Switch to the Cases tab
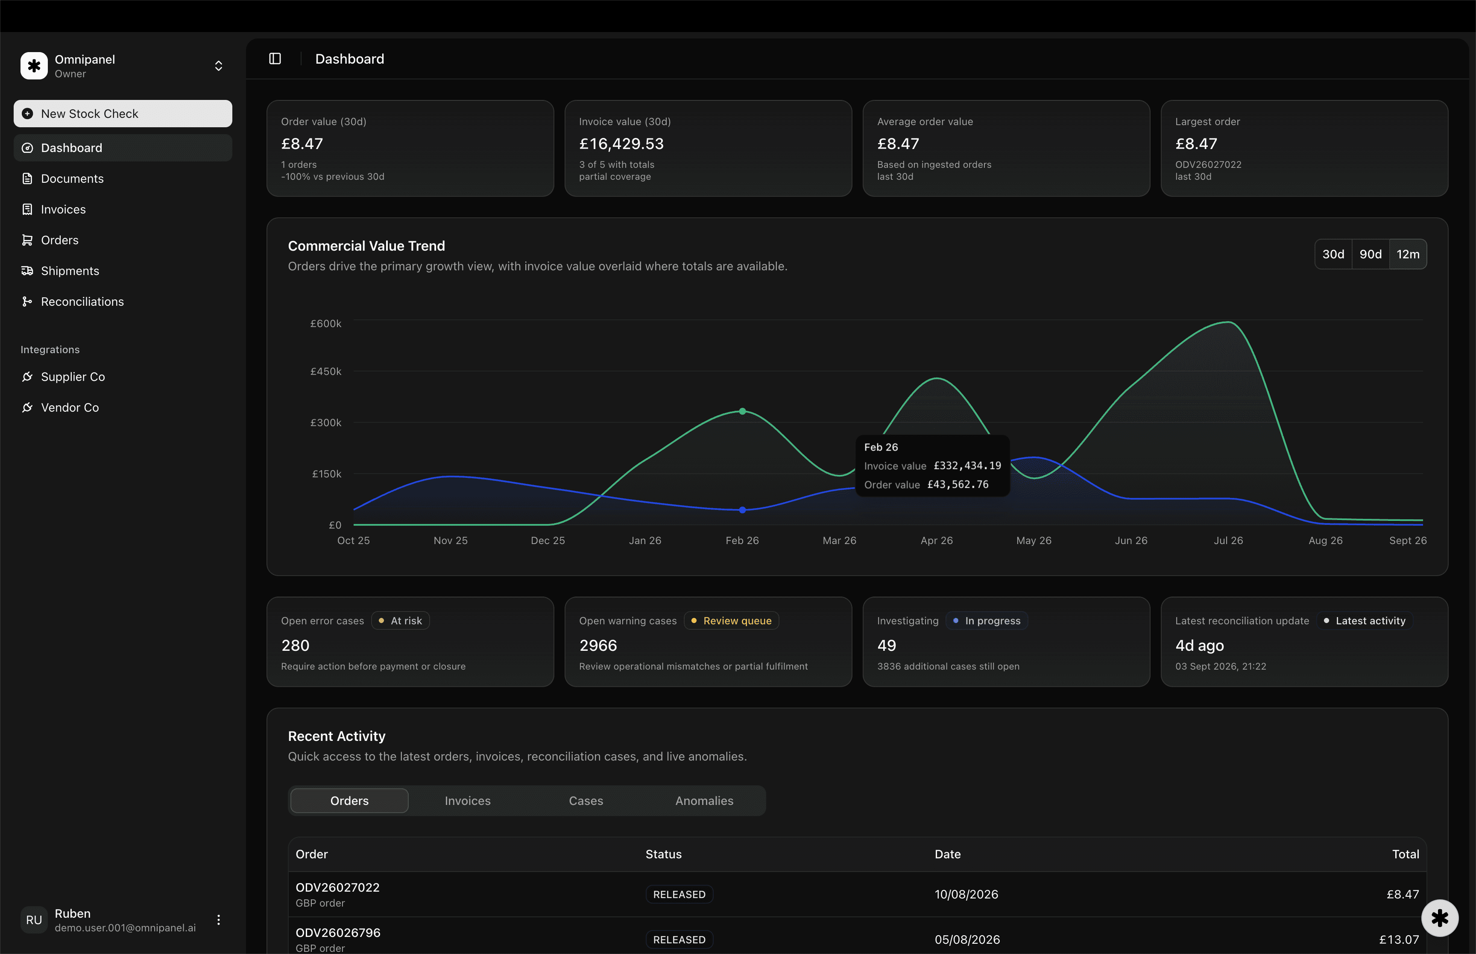Screen dimensions: 1476x954 (x=586, y=801)
